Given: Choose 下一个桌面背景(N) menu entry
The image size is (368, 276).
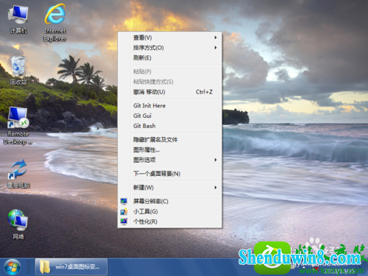Looking at the screenshot, I should coord(170,174).
